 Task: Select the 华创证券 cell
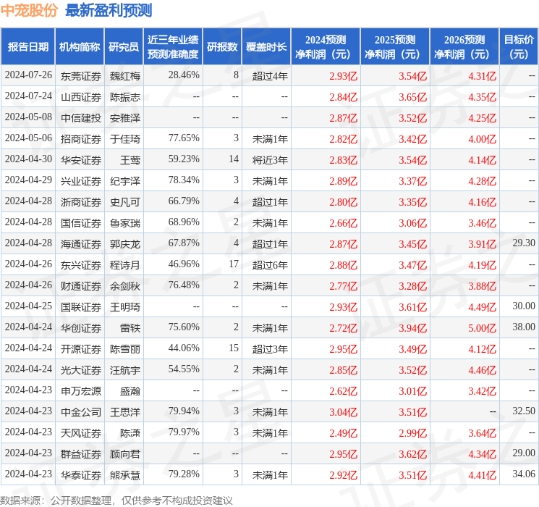click(81, 328)
